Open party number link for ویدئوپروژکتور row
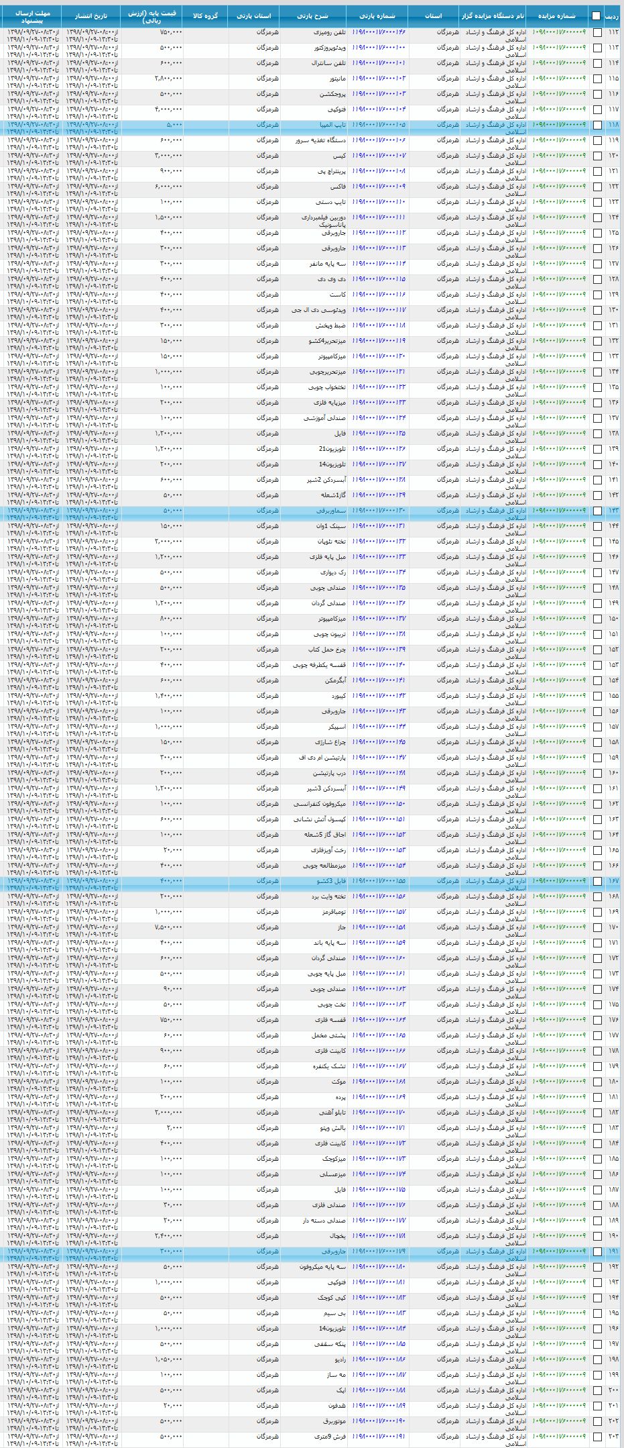 (379, 48)
